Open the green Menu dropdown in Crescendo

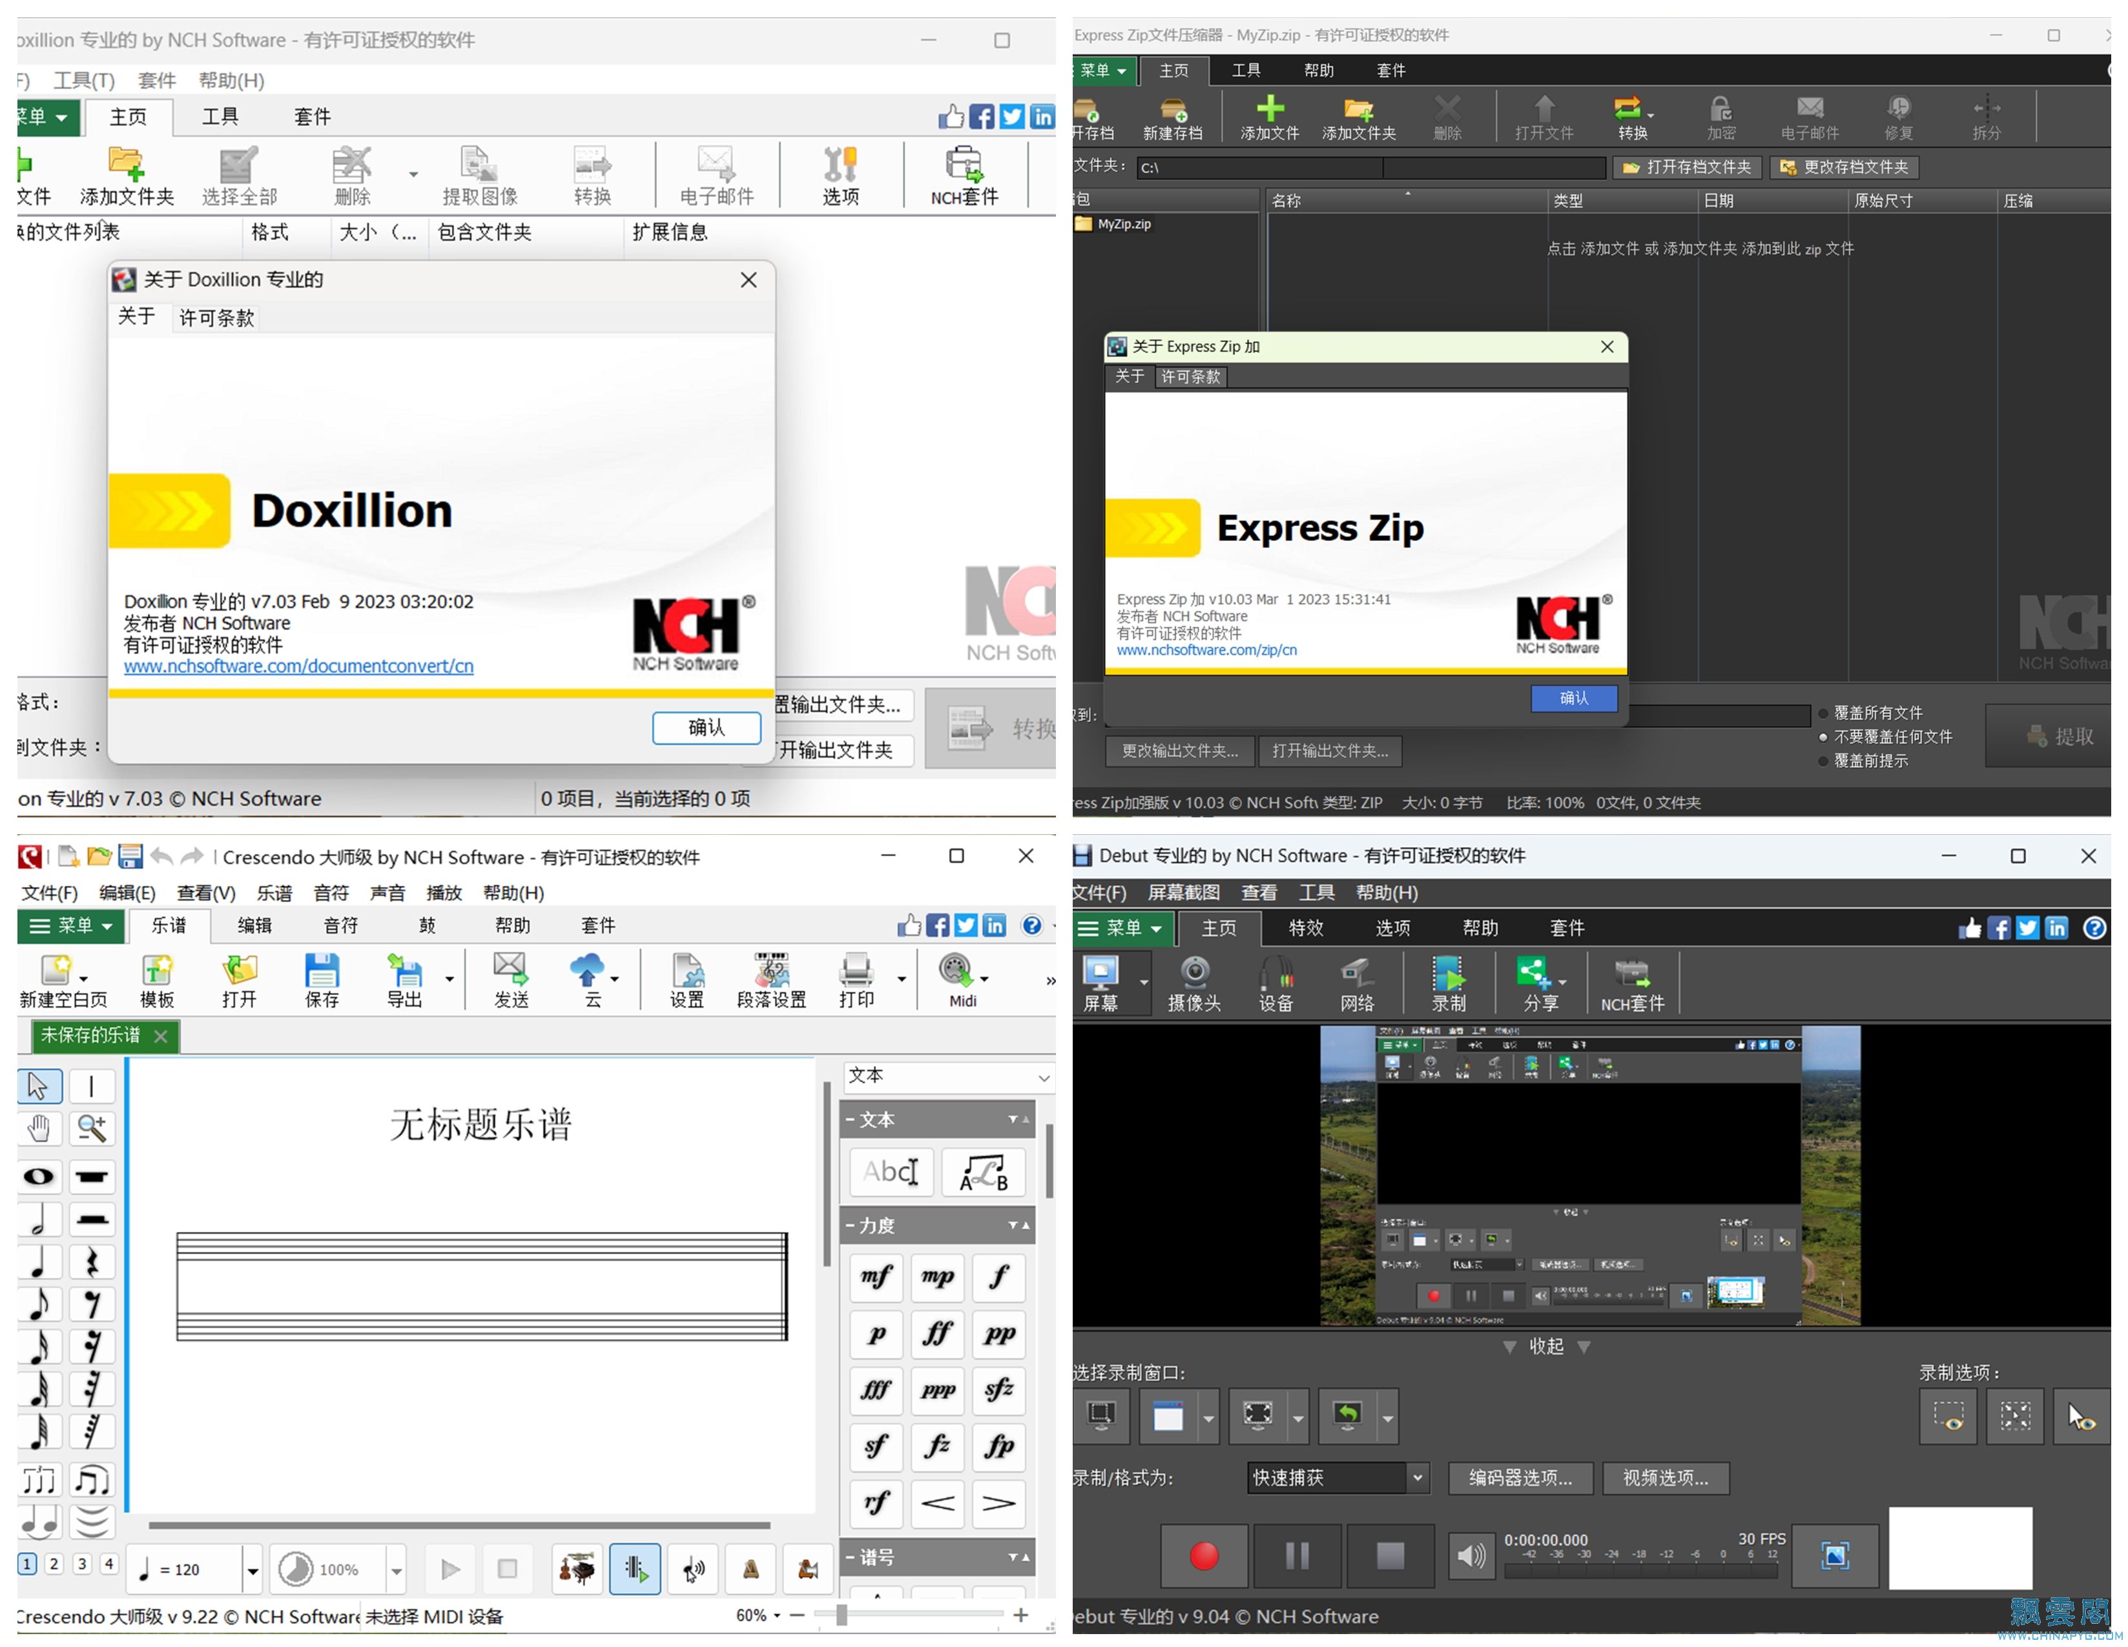point(71,925)
